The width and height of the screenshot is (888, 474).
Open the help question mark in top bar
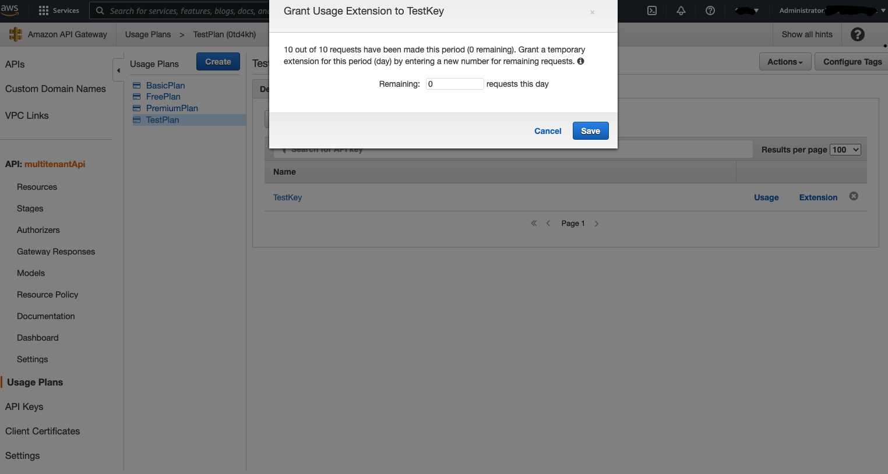point(710,10)
